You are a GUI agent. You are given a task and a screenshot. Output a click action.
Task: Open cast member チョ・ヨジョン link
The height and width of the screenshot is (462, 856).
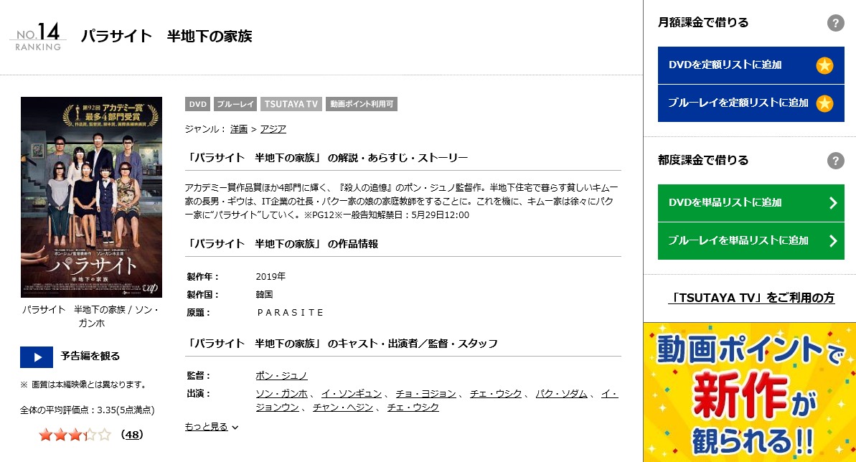click(425, 394)
